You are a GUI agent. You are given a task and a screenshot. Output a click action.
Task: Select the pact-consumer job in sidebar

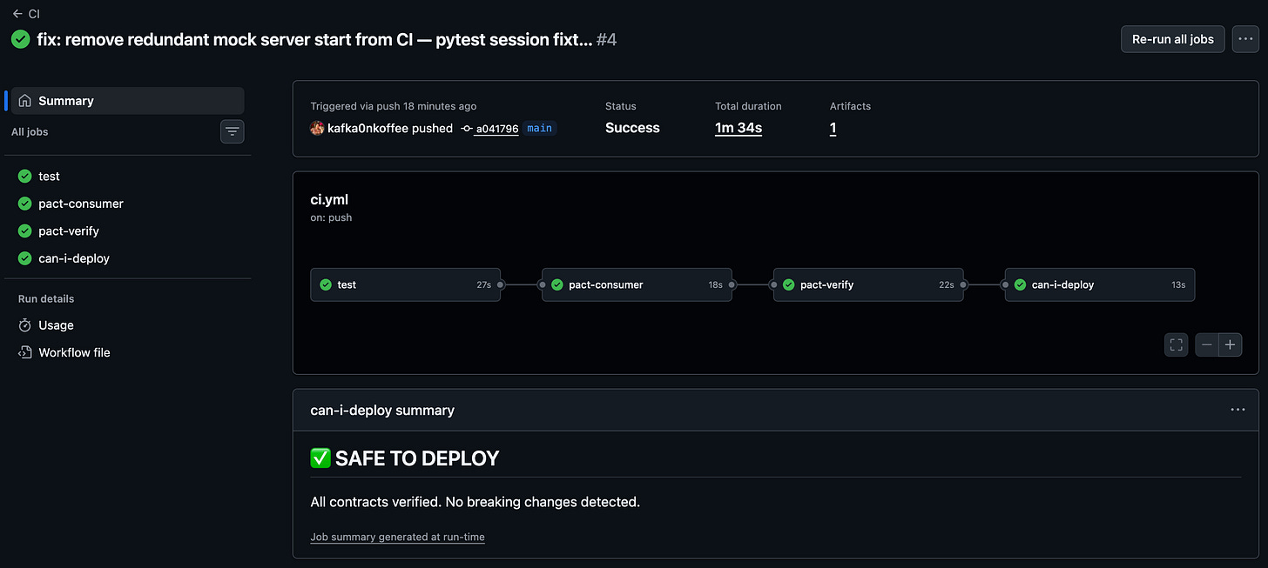[x=128, y=204]
